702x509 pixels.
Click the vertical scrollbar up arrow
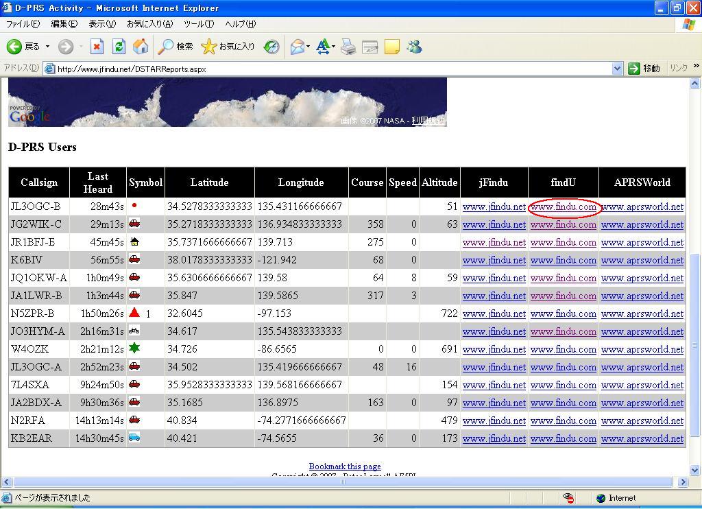click(695, 83)
